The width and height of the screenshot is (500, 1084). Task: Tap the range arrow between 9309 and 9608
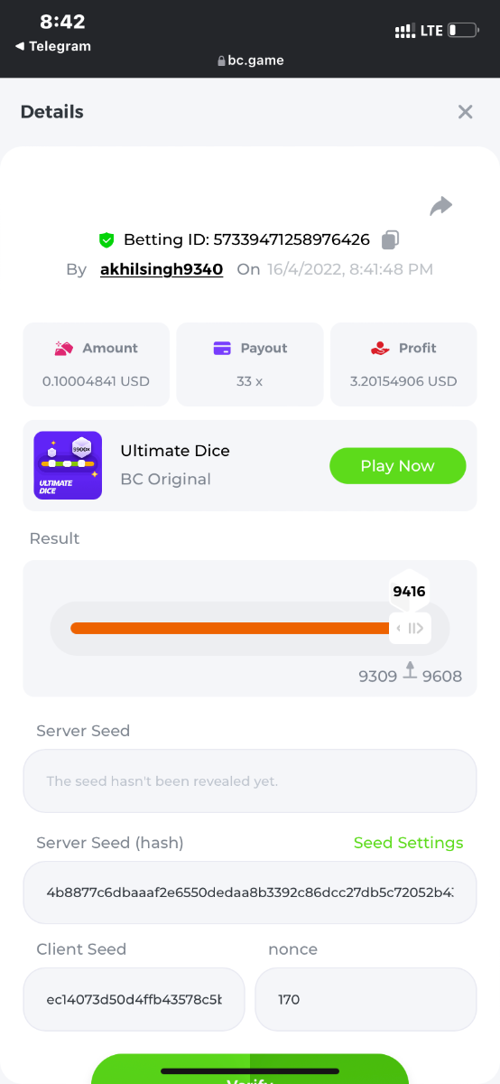[410, 670]
